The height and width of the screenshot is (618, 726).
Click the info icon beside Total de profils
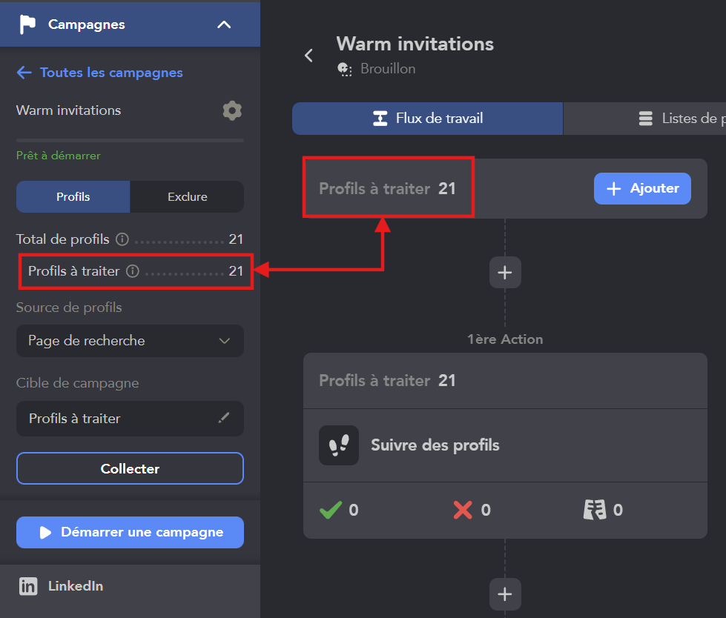pos(122,239)
